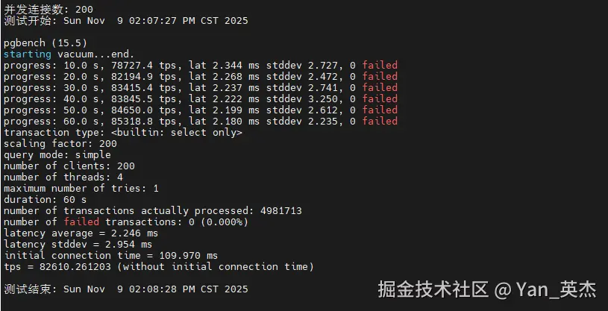The width and height of the screenshot is (608, 311).
Task: Click the 'query mode: simple' line
Action: (57, 154)
